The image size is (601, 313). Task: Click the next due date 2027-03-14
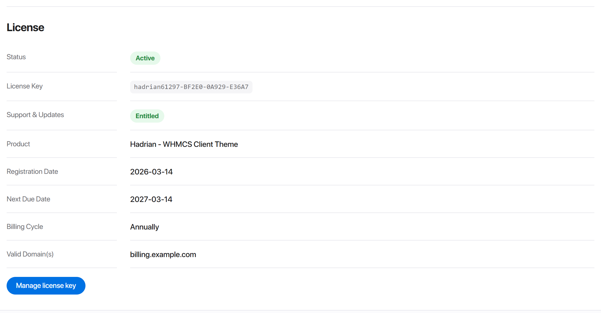(x=151, y=199)
